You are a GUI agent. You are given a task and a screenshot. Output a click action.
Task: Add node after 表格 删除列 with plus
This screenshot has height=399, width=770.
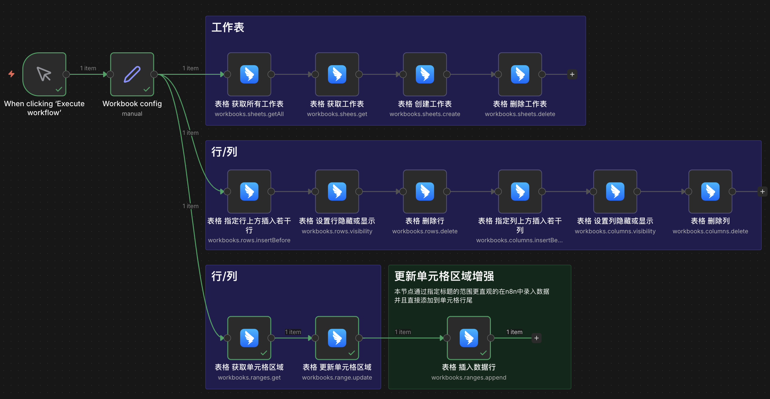pyautogui.click(x=763, y=191)
